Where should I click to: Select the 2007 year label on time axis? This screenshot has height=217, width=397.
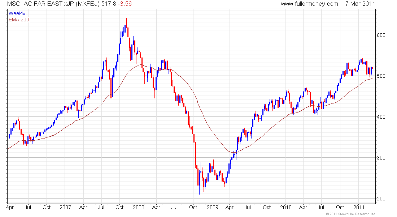coord(65,207)
